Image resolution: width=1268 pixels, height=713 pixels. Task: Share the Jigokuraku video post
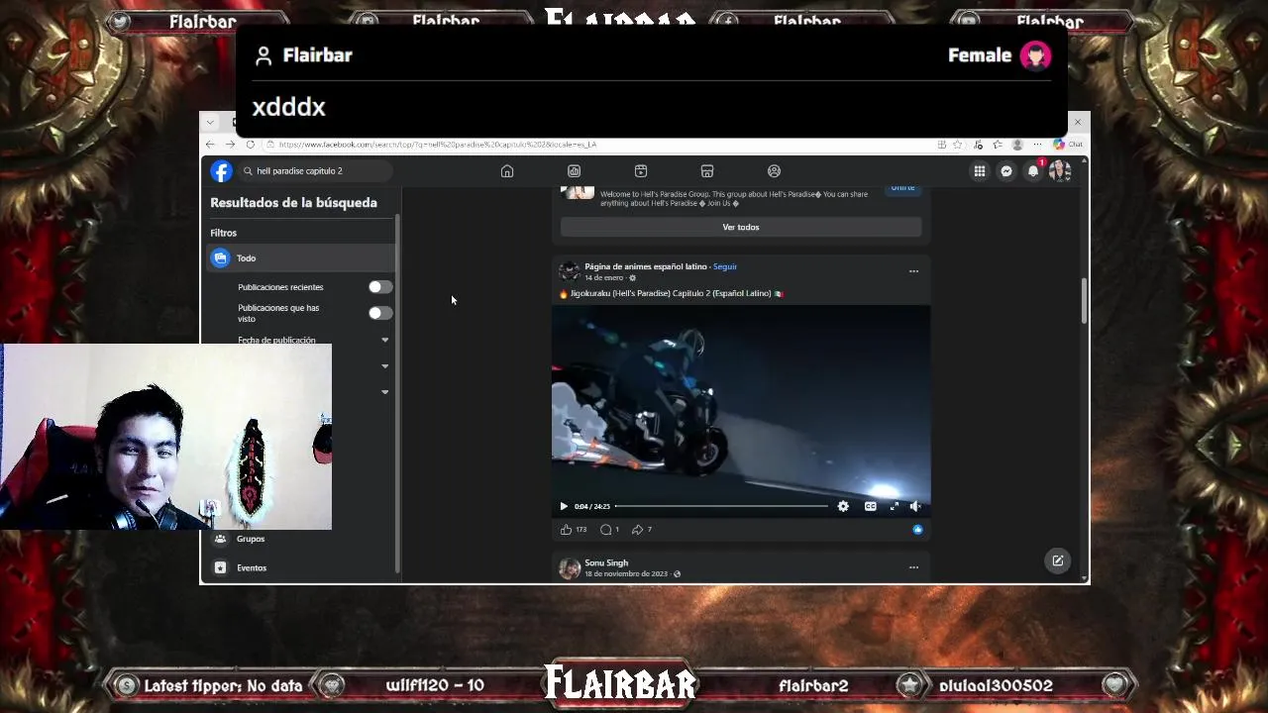[637, 530]
